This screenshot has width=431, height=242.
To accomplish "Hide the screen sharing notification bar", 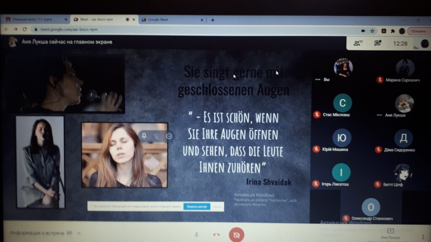I will click(x=217, y=206).
